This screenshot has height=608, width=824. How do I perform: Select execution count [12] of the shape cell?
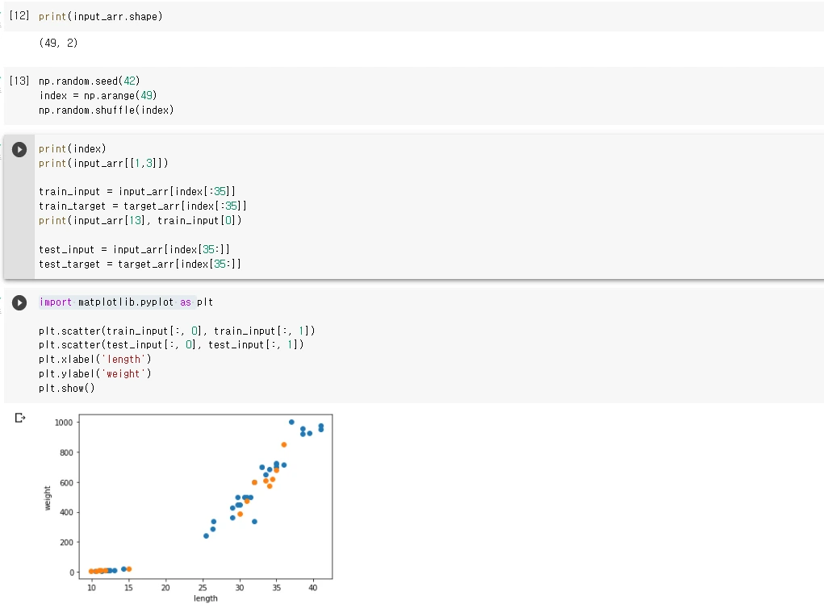tap(19, 16)
